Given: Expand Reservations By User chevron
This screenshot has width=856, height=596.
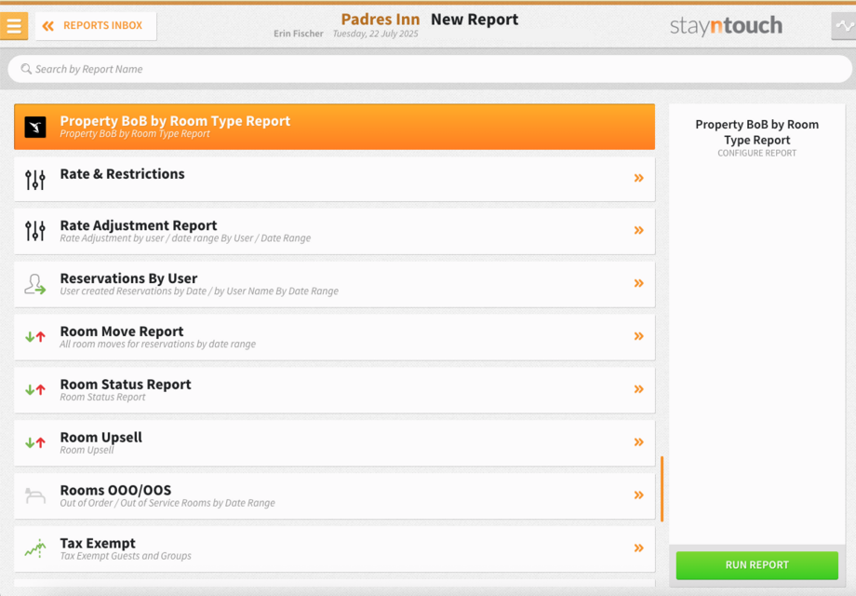Looking at the screenshot, I should tap(638, 283).
